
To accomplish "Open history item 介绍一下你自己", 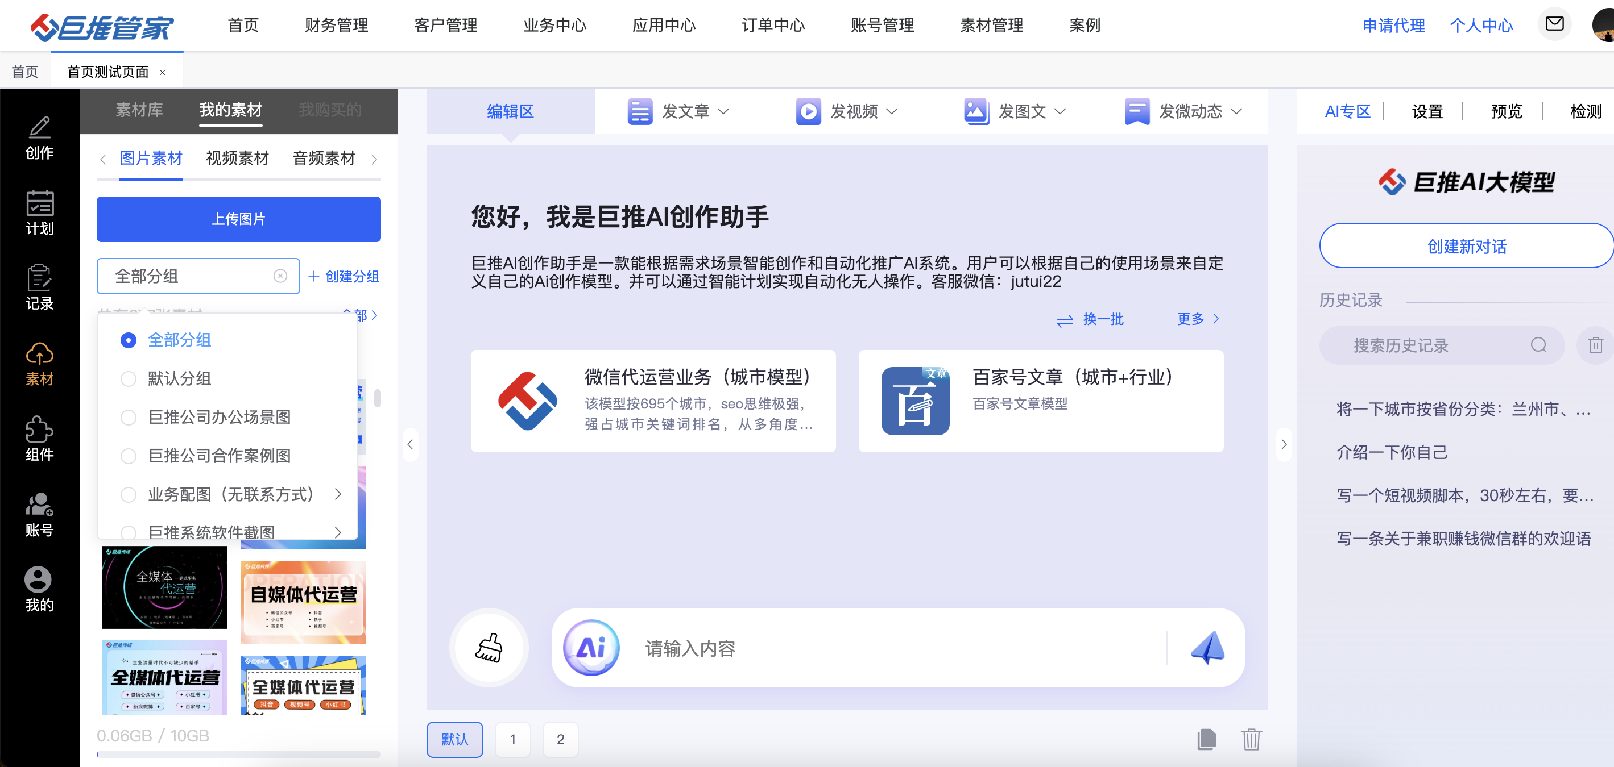I will [x=1392, y=452].
